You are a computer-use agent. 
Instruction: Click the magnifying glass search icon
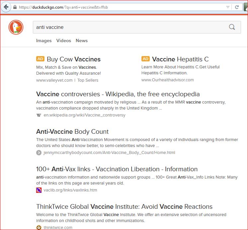[x=232, y=27]
